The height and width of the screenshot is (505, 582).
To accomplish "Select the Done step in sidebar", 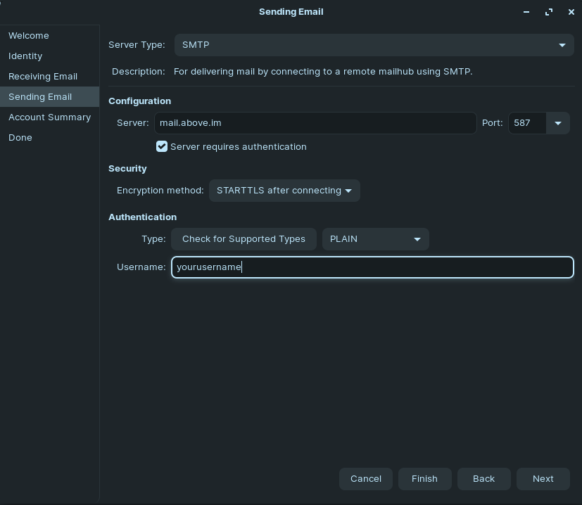I will click(20, 138).
